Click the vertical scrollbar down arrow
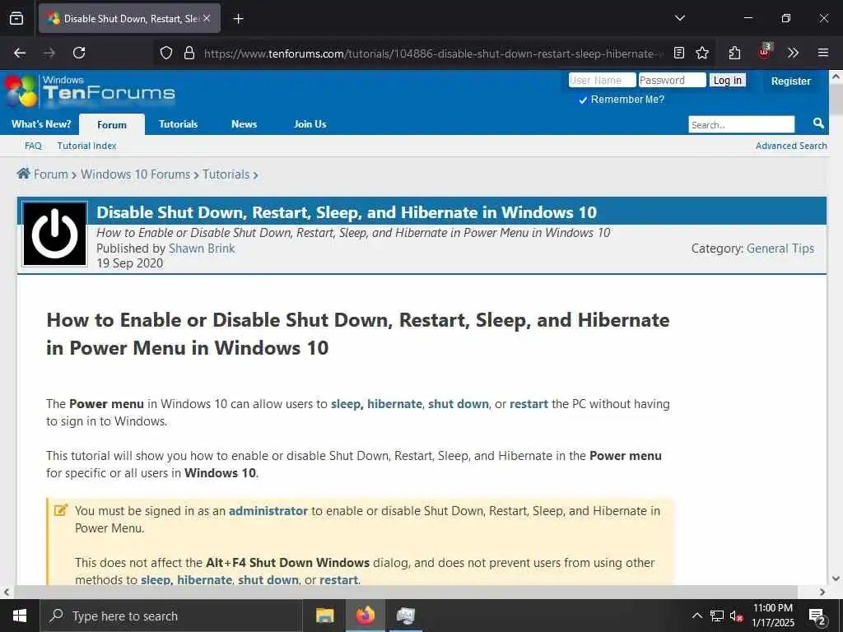 pyautogui.click(x=836, y=579)
